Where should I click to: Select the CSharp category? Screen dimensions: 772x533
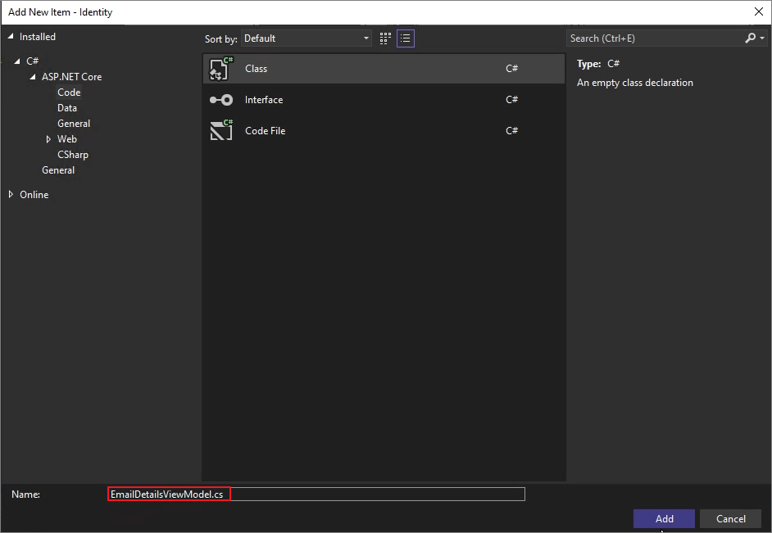point(73,155)
